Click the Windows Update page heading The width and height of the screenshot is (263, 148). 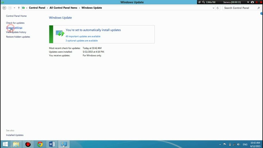[60, 18]
